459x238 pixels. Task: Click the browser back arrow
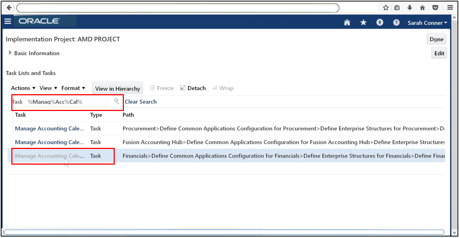(8, 8)
